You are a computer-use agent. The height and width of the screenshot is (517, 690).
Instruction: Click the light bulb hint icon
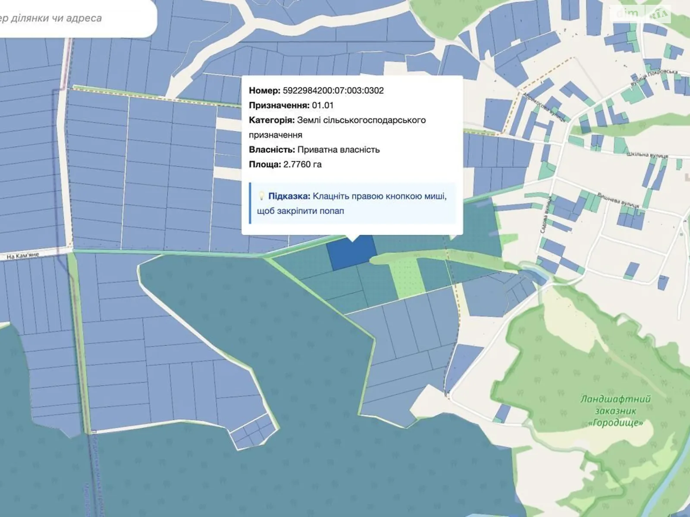point(261,196)
